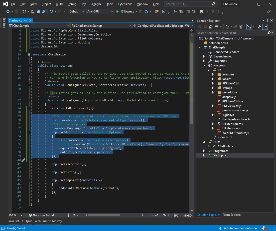This screenshot has width=276, height=231.
Task: Open the Web Publish Activity tab
Action: [x=48, y=221]
